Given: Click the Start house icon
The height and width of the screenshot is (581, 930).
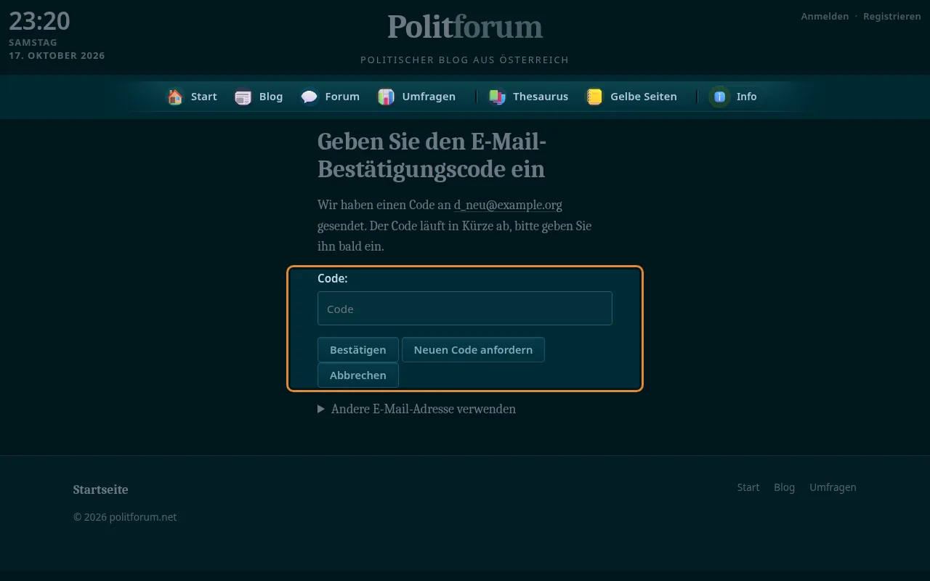Looking at the screenshot, I should pyautogui.click(x=175, y=97).
